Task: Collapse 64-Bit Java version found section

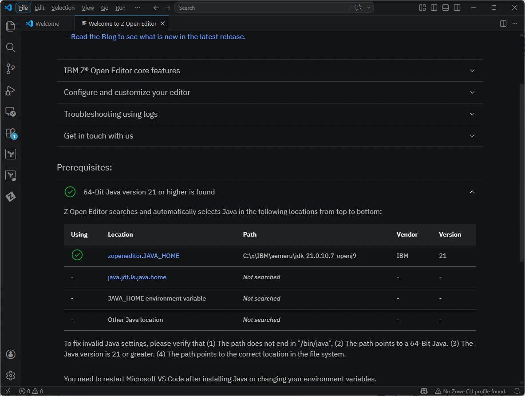Action: 270,192
